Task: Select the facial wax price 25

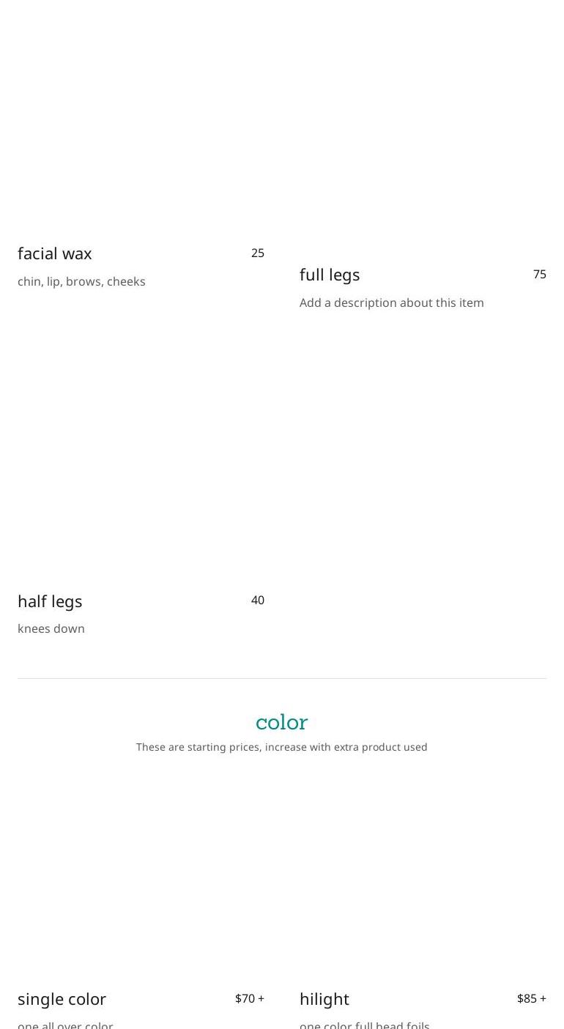Action: tap(258, 253)
